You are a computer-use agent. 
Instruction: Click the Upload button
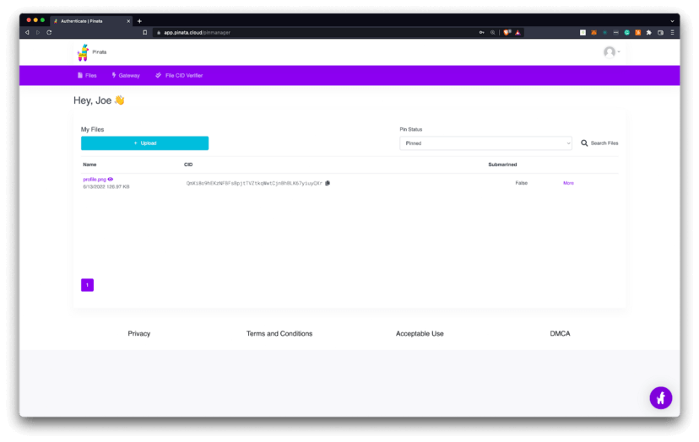pos(144,143)
